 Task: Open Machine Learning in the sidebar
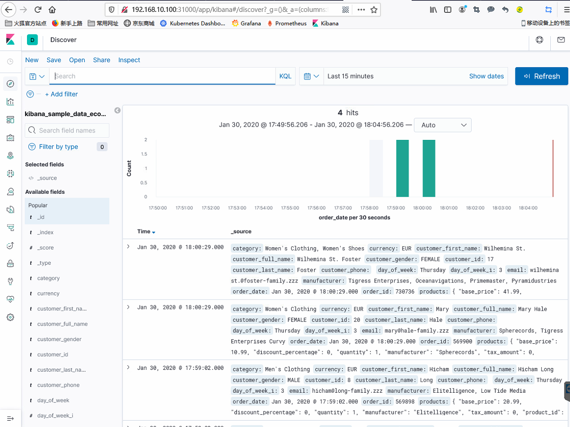pos(10,173)
